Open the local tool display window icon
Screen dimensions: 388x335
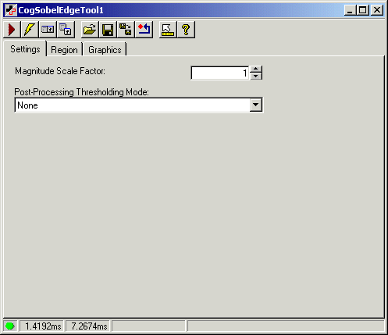pos(48,30)
